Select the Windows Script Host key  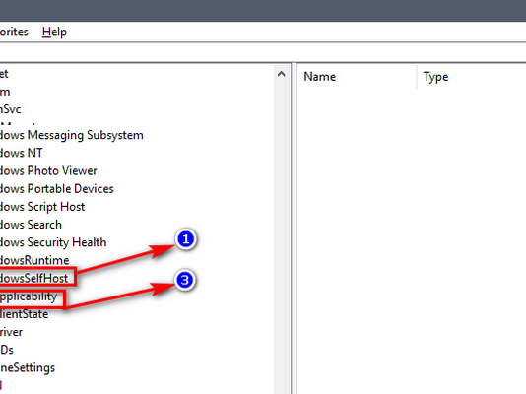(x=42, y=207)
